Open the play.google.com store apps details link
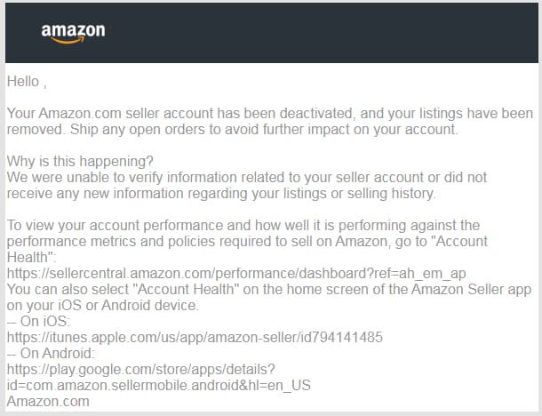This screenshot has width=542, height=416. click(141, 369)
